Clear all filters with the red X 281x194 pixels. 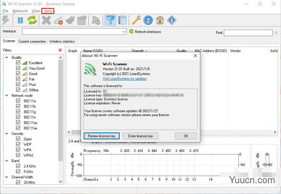tap(60, 50)
